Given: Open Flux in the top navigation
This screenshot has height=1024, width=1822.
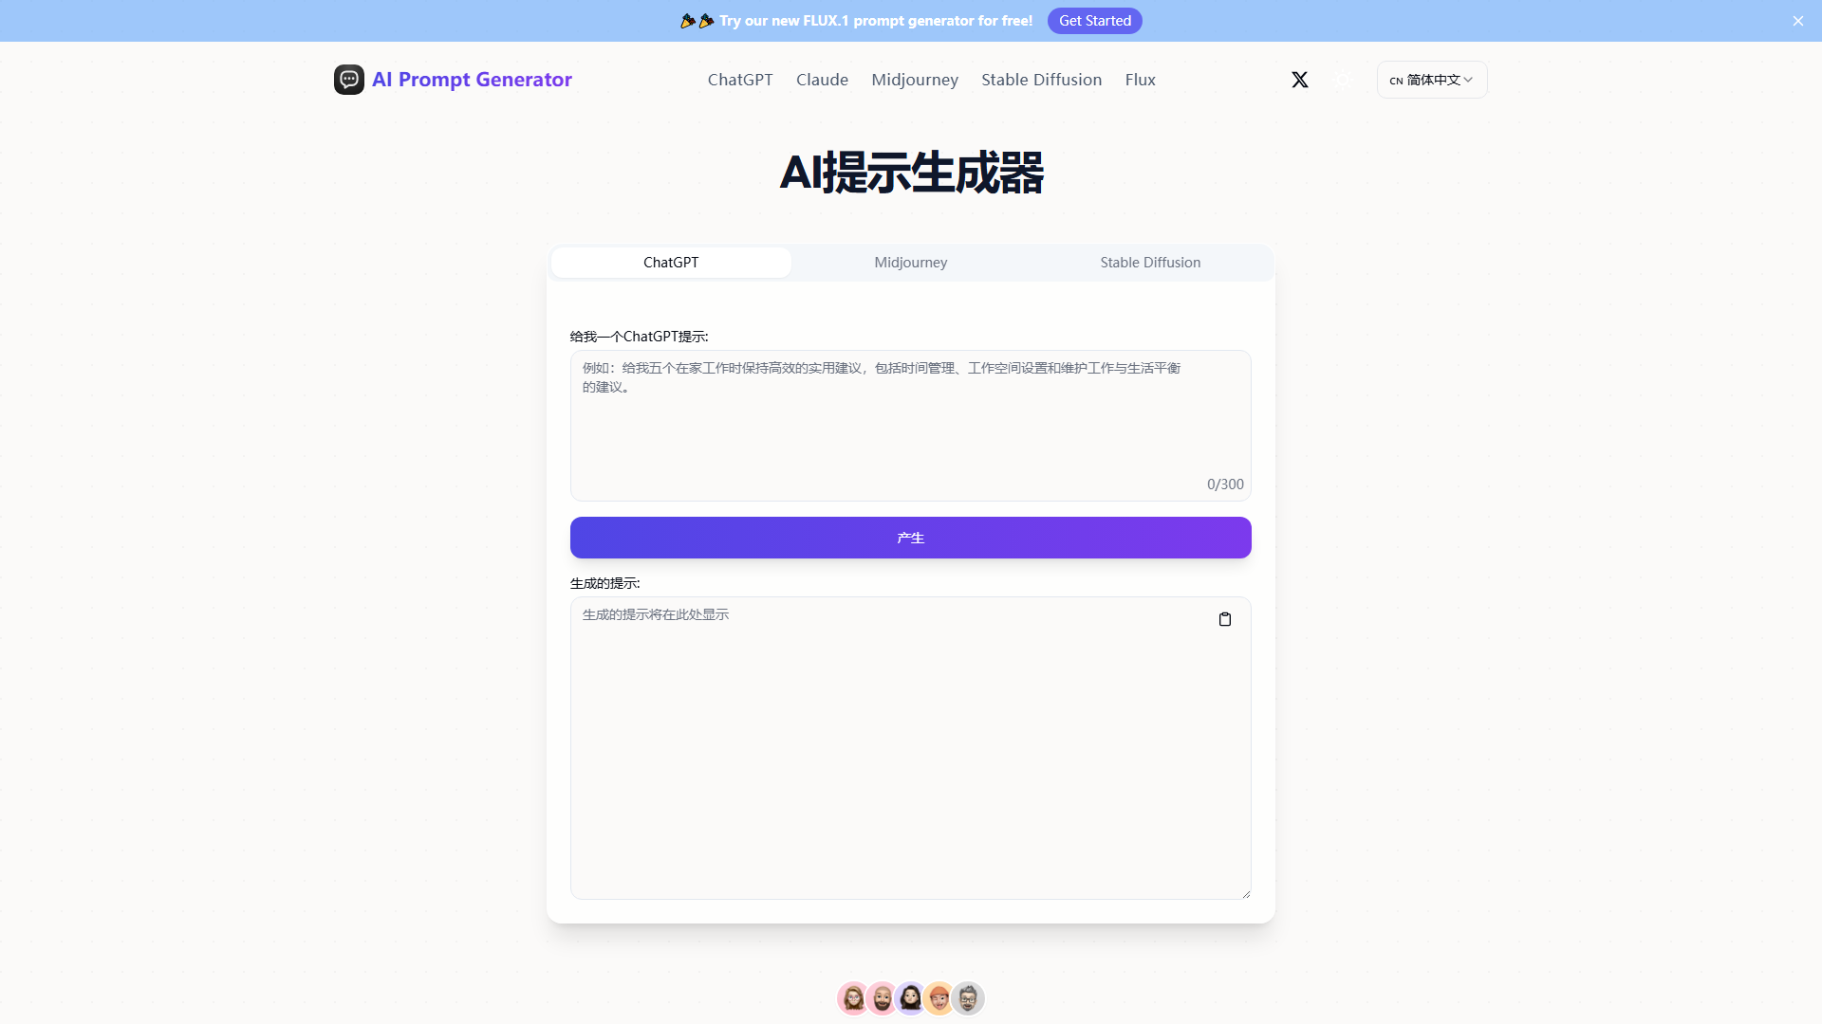Looking at the screenshot, I should (x=1140, y=80).
